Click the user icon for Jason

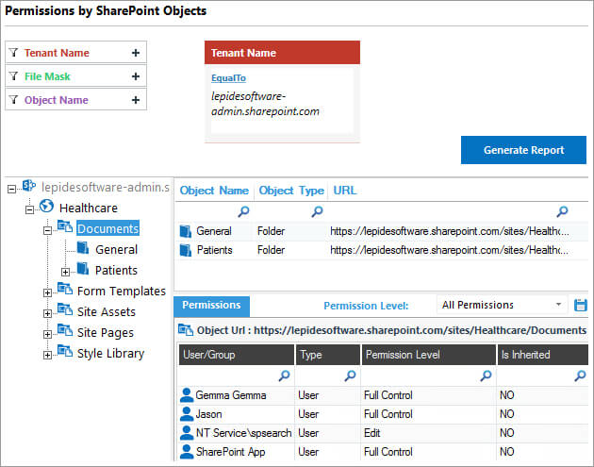187,414
